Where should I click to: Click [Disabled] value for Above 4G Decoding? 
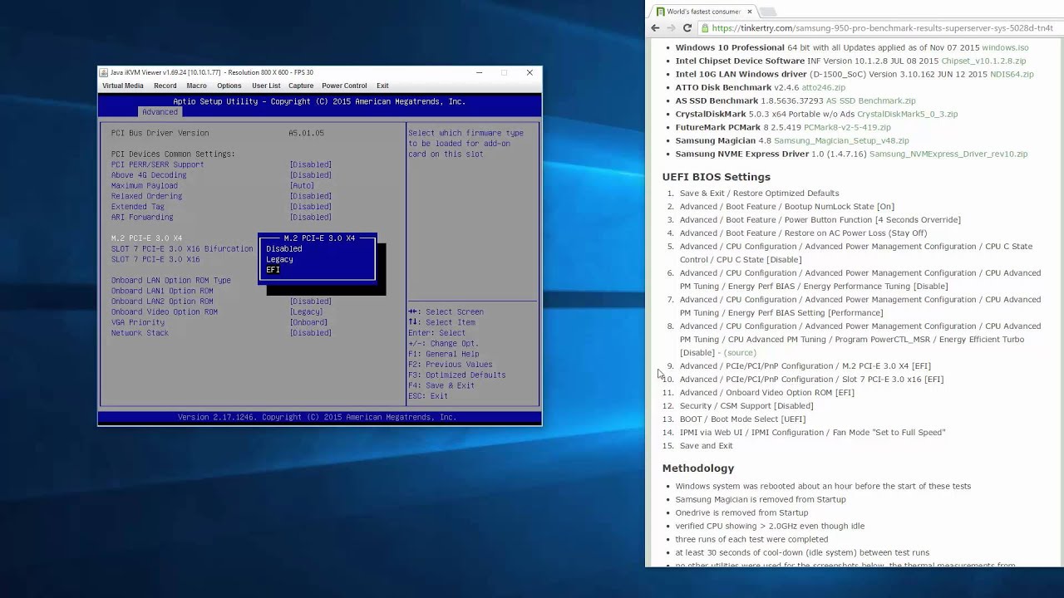pyautogui.click(x=311, y=175)
